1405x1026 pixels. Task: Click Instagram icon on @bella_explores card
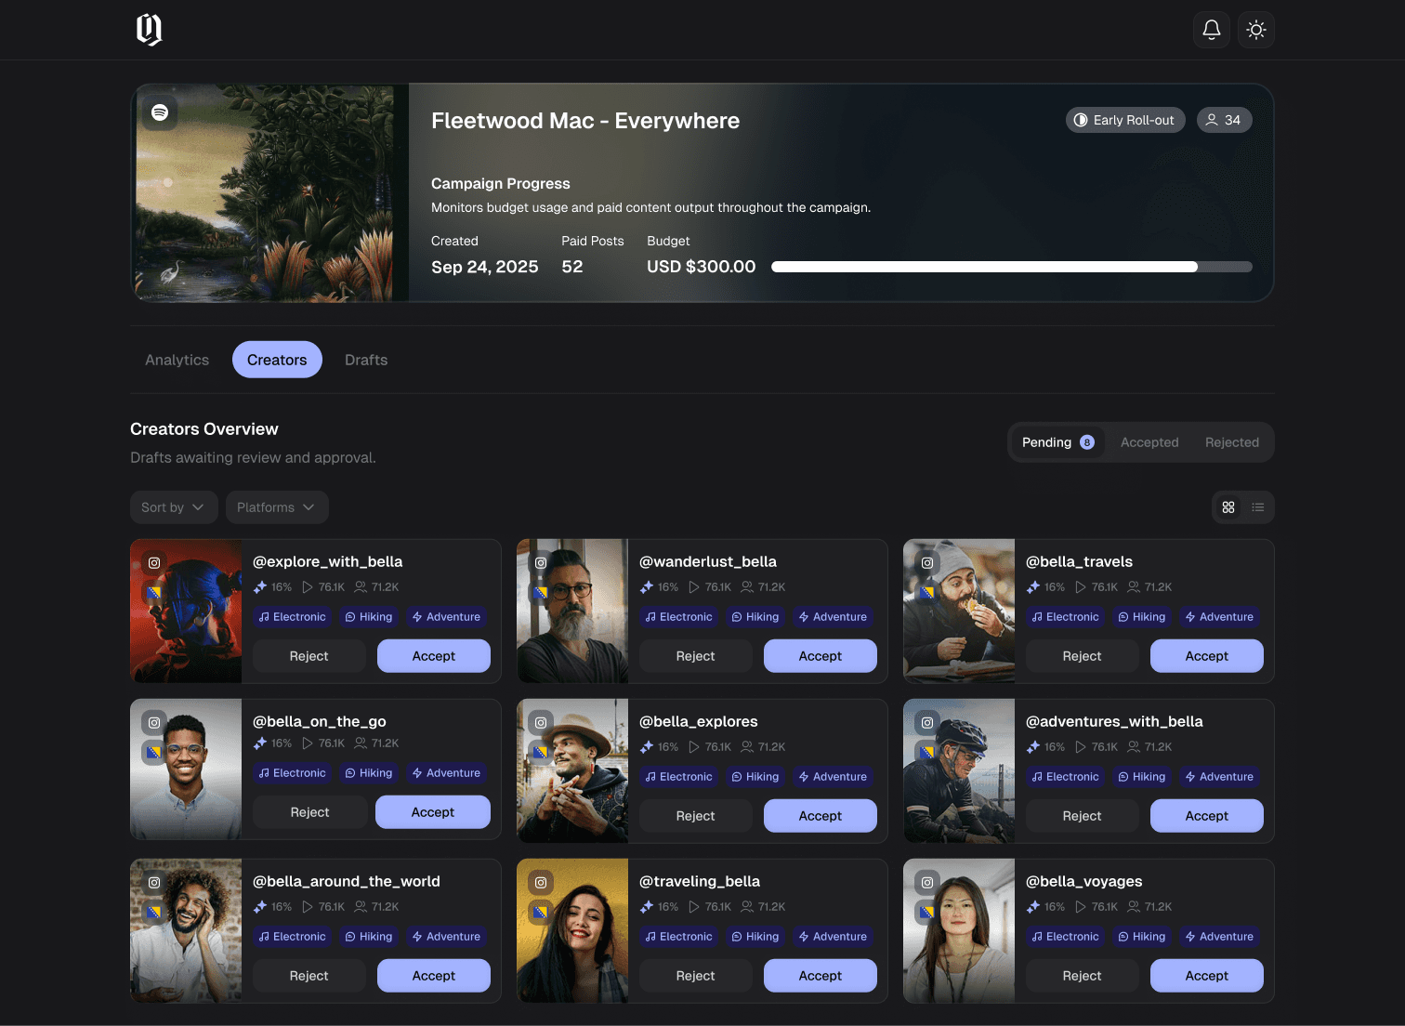pyautogui.click(x=541, y=723)
